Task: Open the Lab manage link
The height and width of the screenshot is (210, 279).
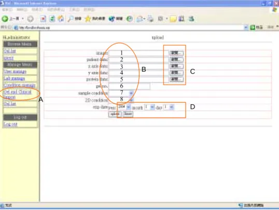Action: (x=15, y=78)
